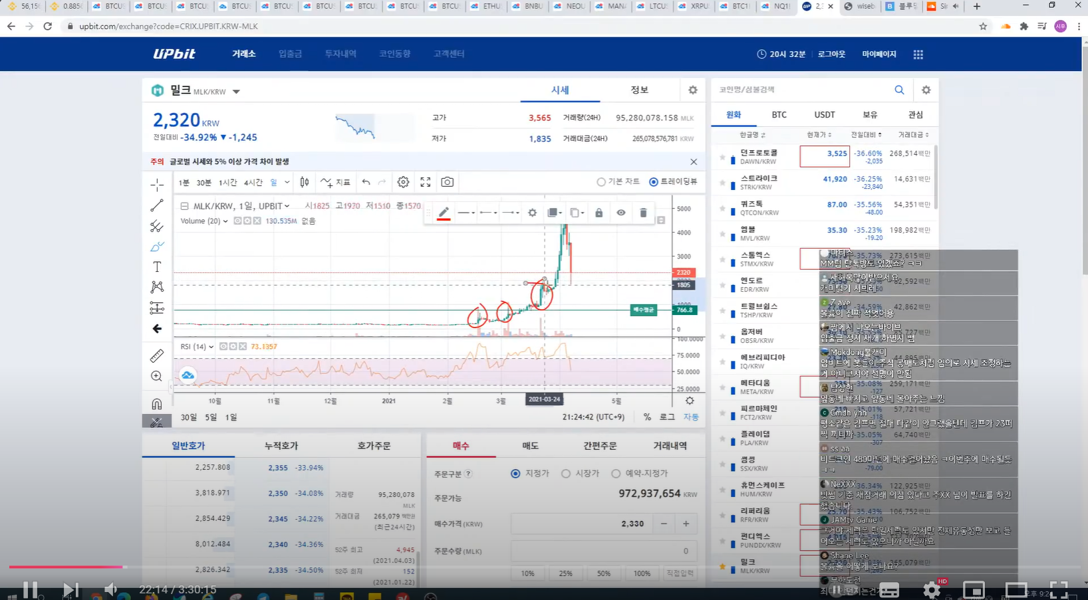Open 입출금 in top navigation
1088x600 pixels.
[291, 54]
